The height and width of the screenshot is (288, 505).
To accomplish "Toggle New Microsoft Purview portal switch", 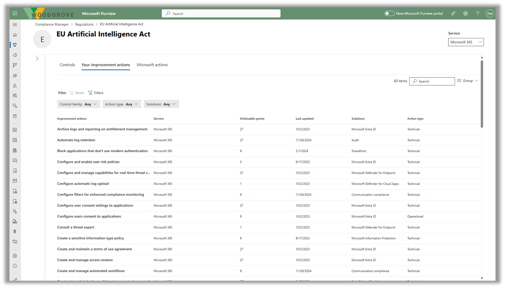I will (389, 13).
